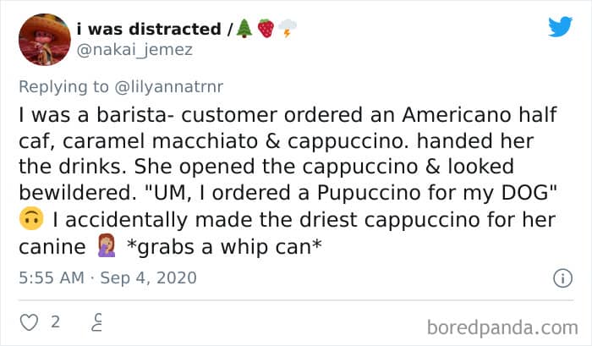Open the sombrero profile avatar
Viewport: 592px width, 346px height.
click(x=45, y=40)
